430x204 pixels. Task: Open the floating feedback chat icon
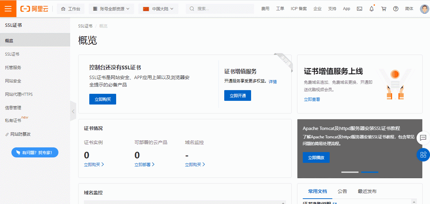click(x=423, y=138)
